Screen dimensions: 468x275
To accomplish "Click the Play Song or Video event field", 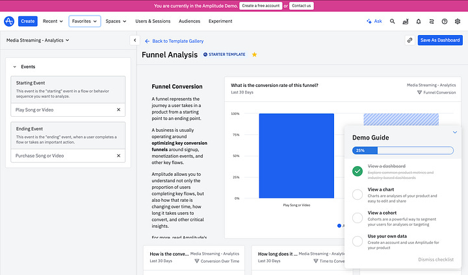I will [x=68, y=110].
